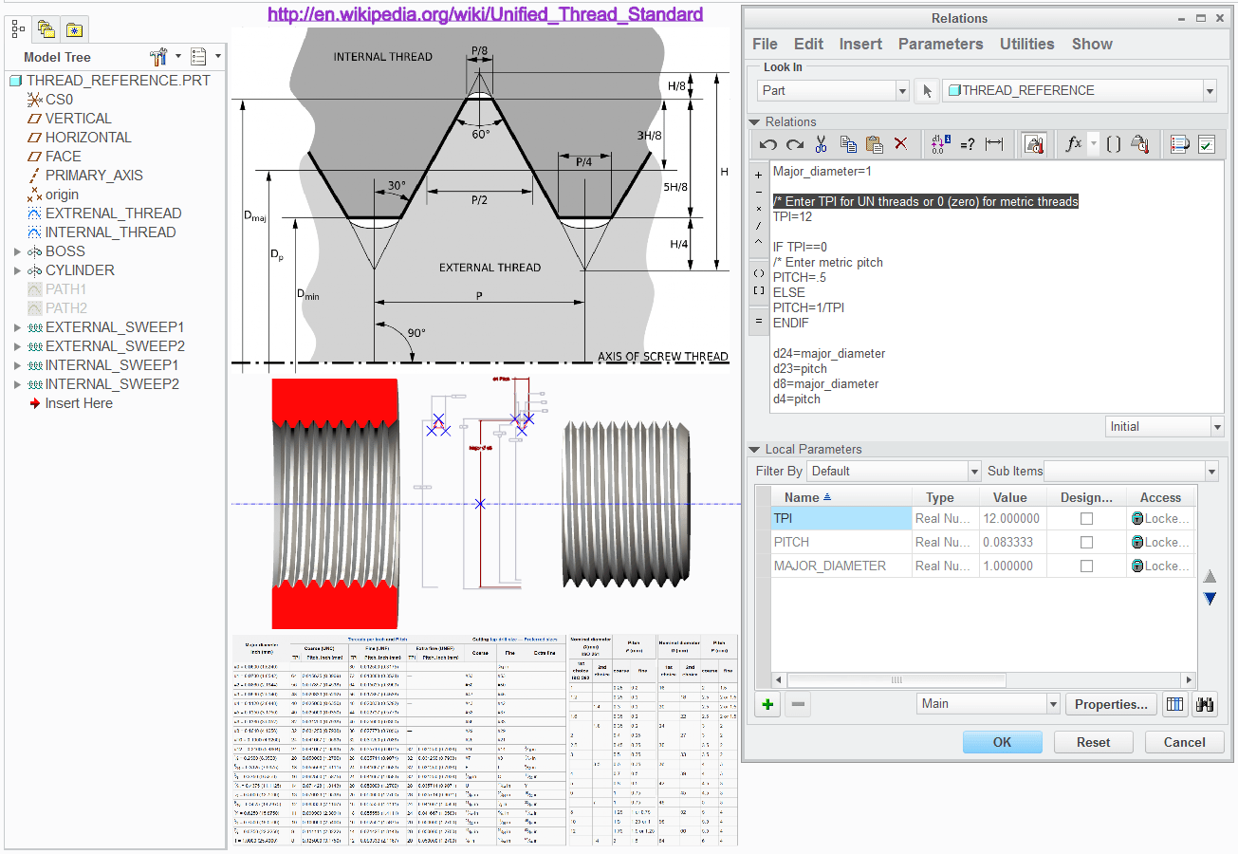Undo the last edit in Relations toolbar
The image size is (1238, 854).
tap(768, 144)
